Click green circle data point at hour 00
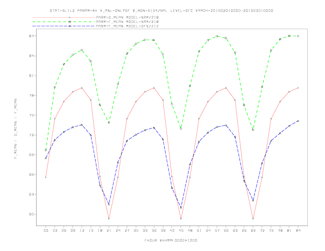This screenshot has width=325, height=251. pos(46,150)
